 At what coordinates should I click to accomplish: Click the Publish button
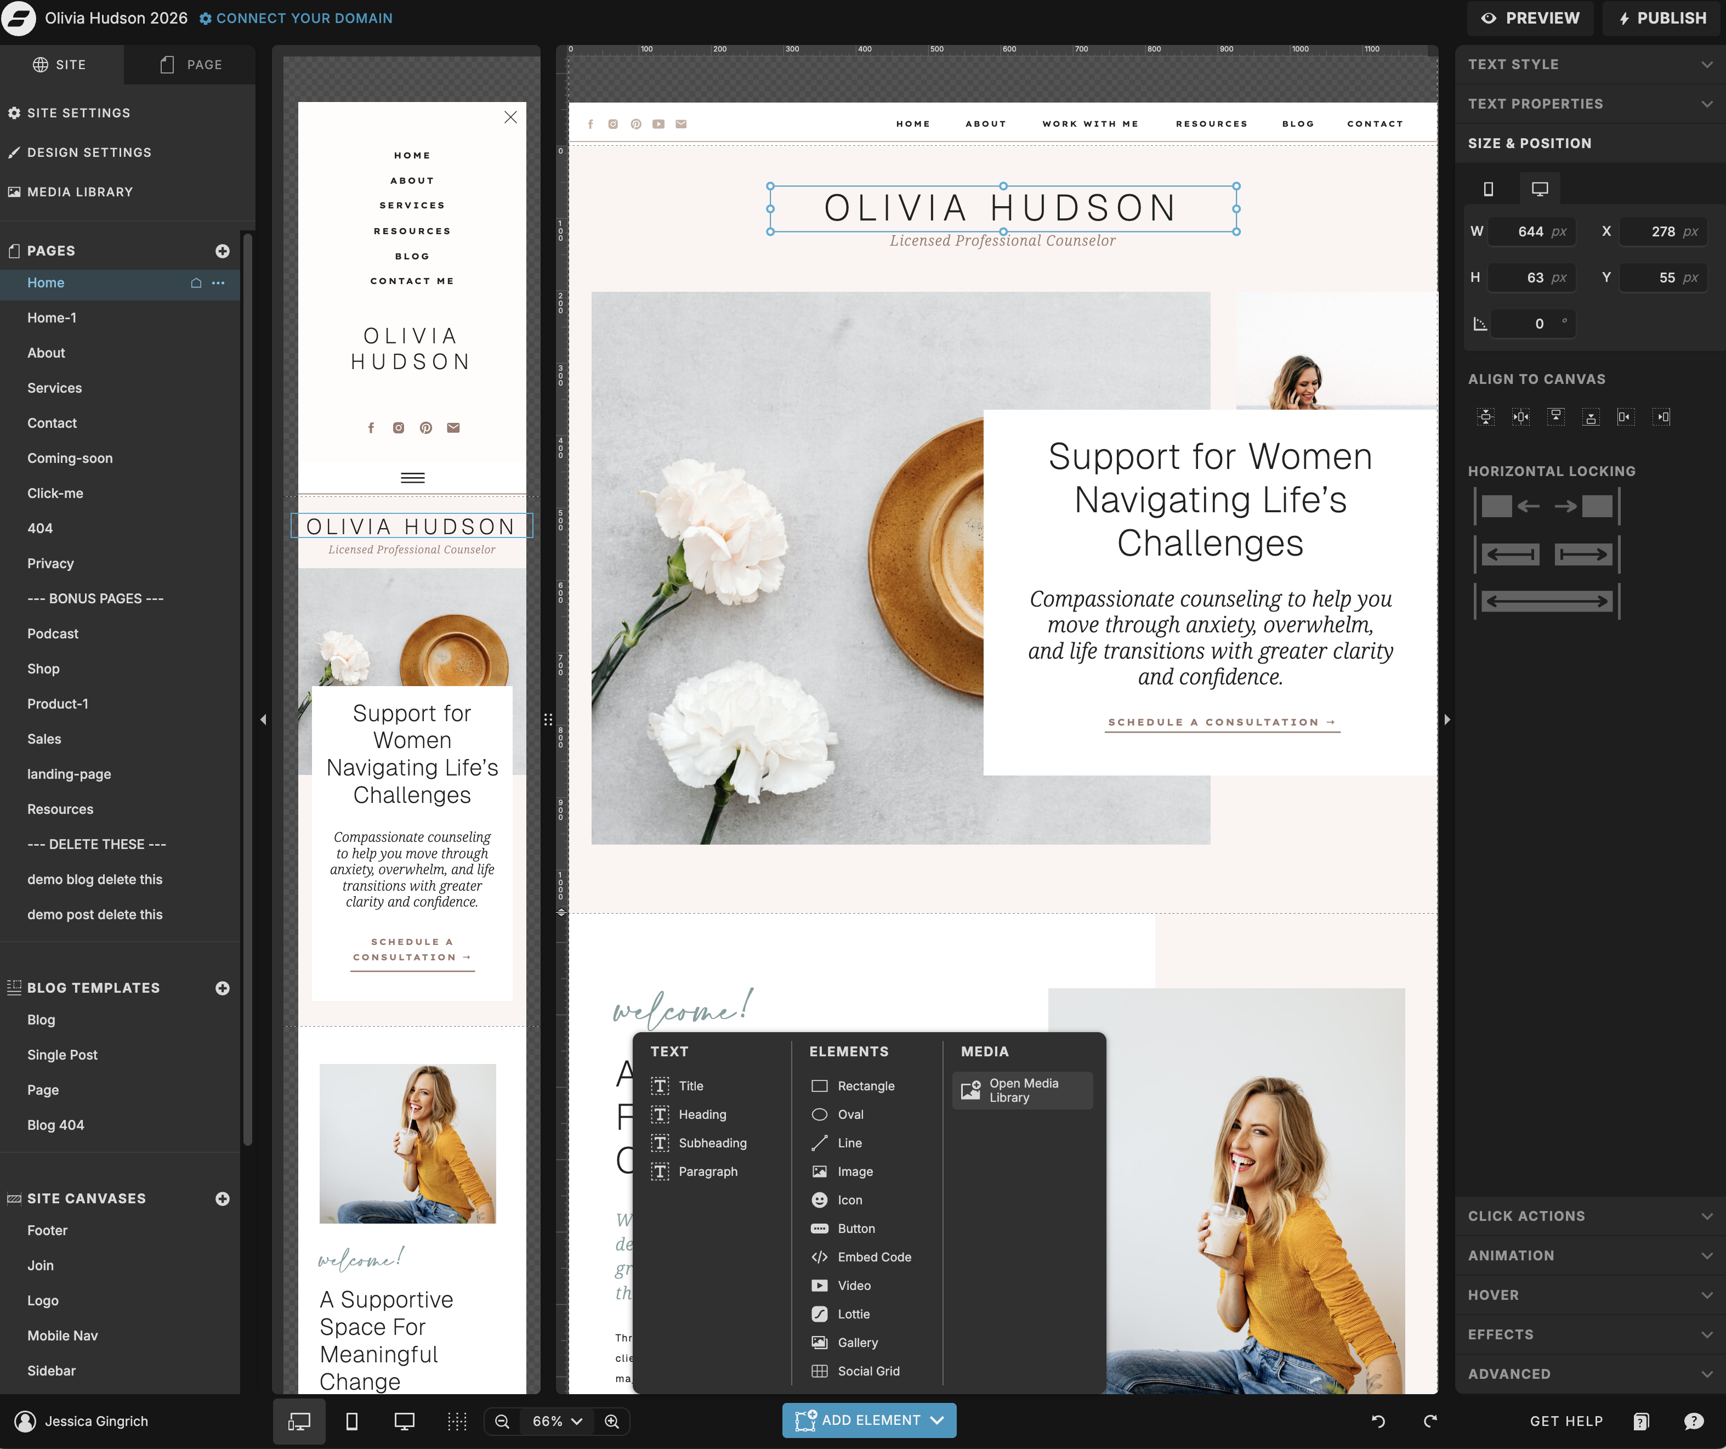pos(1662,18)
